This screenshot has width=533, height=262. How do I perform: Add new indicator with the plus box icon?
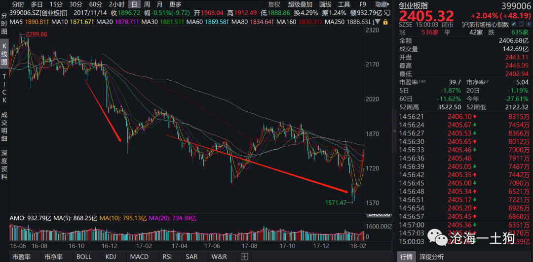pos(244,257)
